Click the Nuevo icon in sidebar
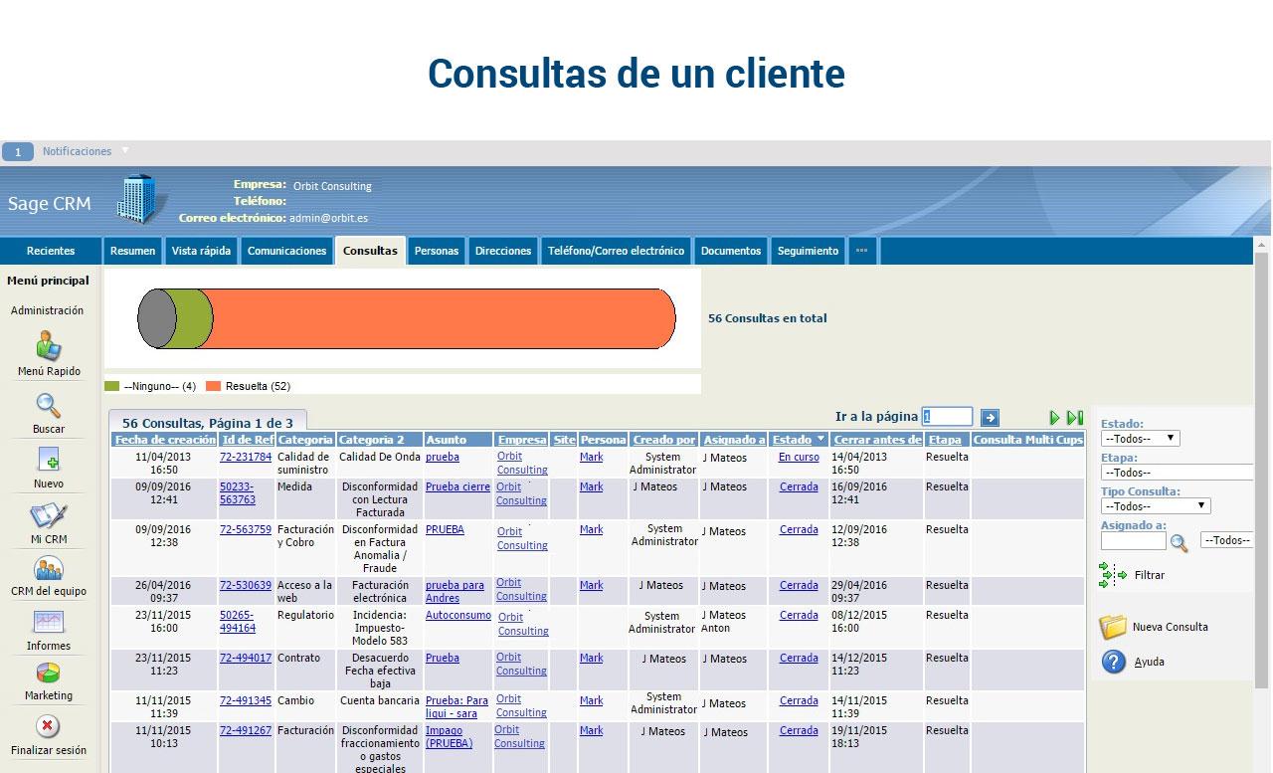 click(49, 460)
